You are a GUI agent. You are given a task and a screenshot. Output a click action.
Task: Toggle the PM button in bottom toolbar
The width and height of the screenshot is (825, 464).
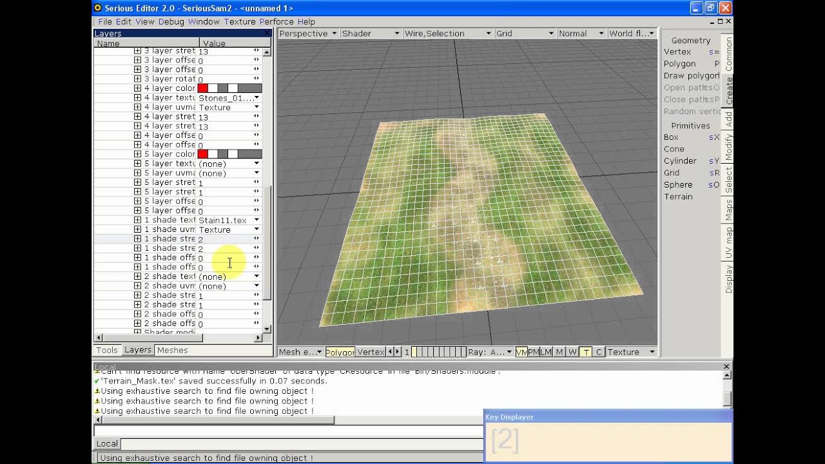click(x=534, y=352)
